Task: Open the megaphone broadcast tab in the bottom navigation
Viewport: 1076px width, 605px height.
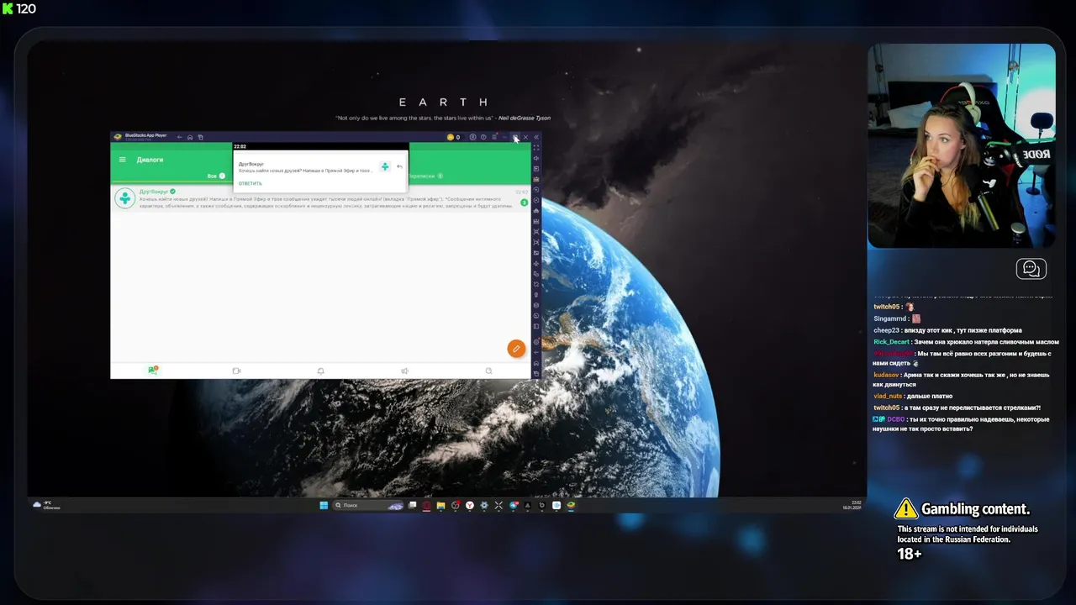Action: pos(404,371)
